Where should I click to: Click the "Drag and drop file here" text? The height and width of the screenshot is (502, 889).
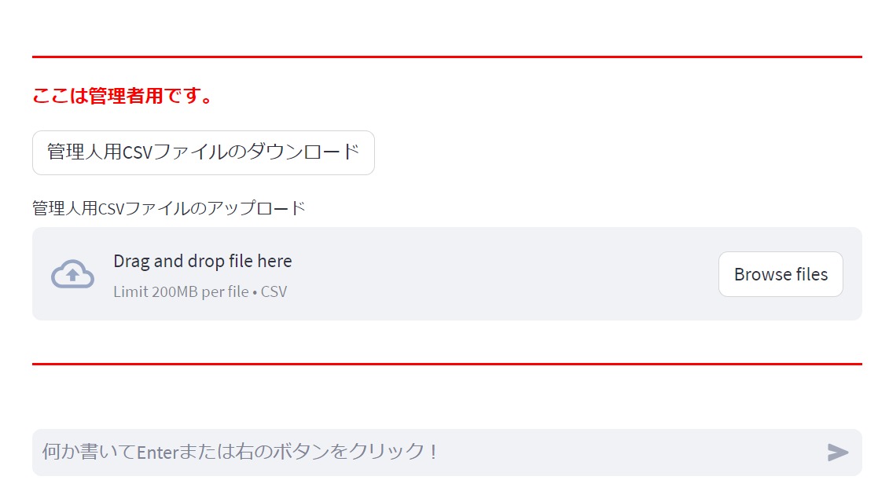coord(202,261)
